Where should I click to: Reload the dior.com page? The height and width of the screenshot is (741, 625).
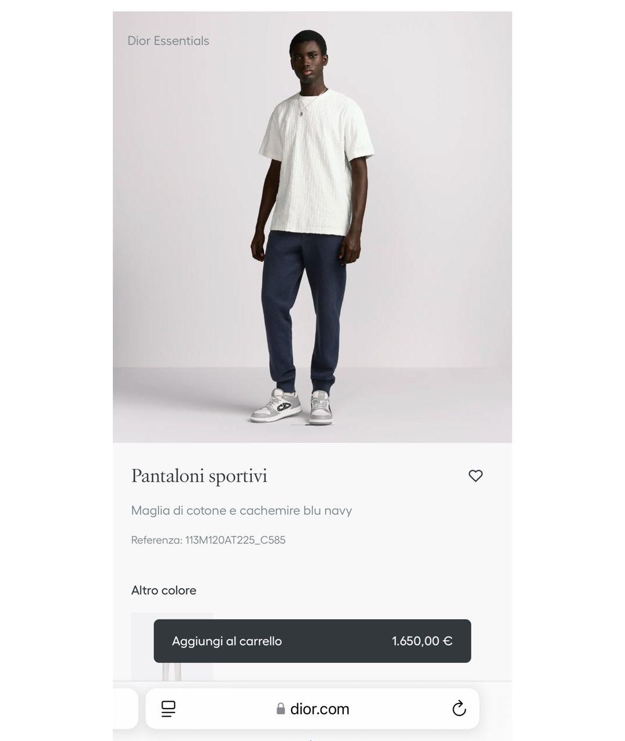[x=459, y=709]
